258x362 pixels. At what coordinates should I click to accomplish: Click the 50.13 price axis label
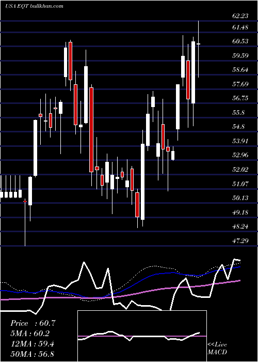tap(240, 198)
